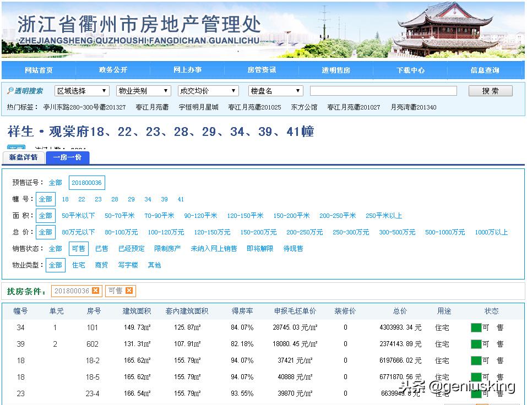Open the 成交均价 dropdown
Screen dimensions: 527x405
click(x=207, y=90)
